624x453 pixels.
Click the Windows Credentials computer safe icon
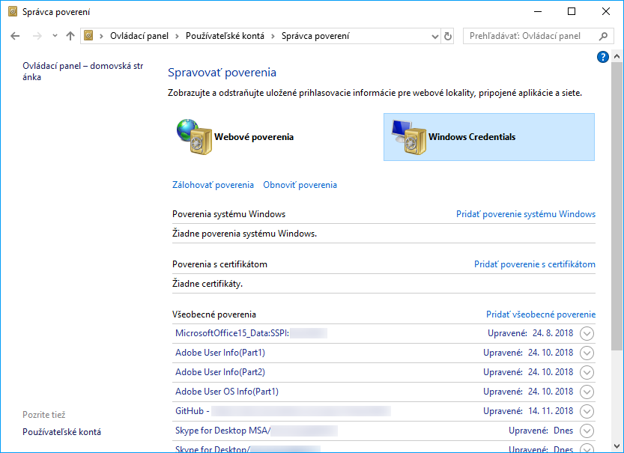[x=408, y=137]
